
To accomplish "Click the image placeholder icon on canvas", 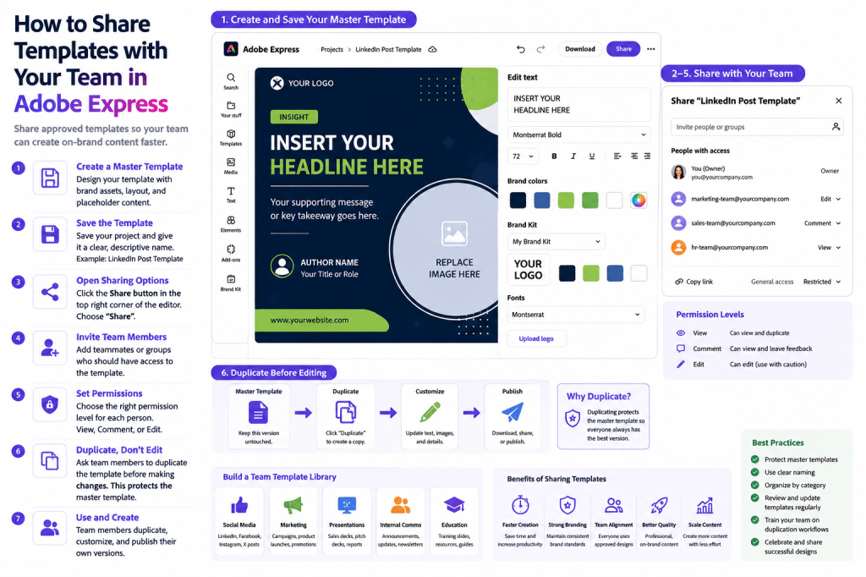I will point(454,234).
